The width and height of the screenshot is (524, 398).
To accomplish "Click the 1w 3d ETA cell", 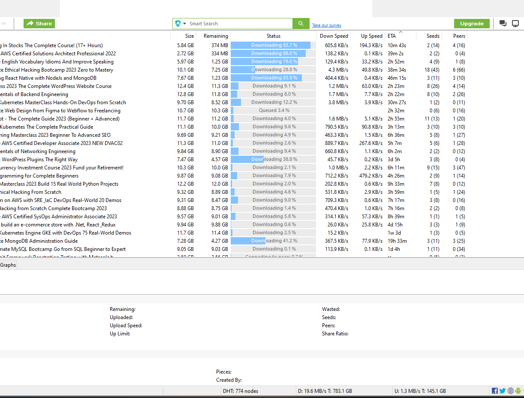I will [394, 232].
